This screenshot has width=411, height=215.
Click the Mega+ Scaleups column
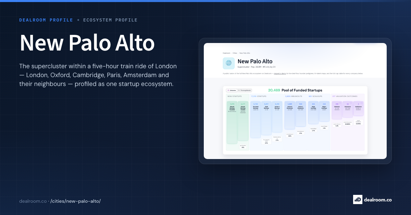pyautogui.click(x=324, y=111)
